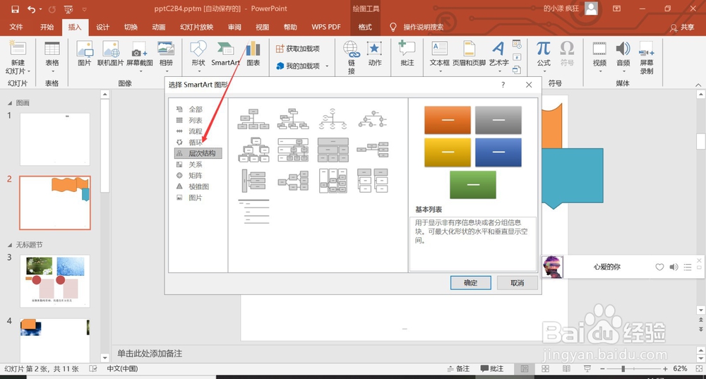This screenshot has width=706, height=379.
Task: Collapse the 无标题节 section
Action: pyautogui.click(x=10, y=245)
